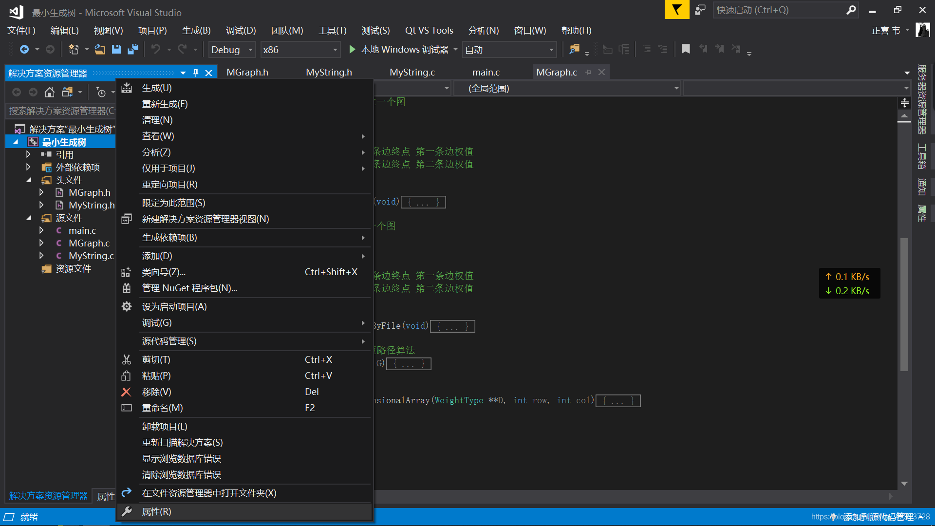This screenshot has height=526, width=935.
Task: Click the Quick Launch search magnifier icon
Action: pos(851,10)
